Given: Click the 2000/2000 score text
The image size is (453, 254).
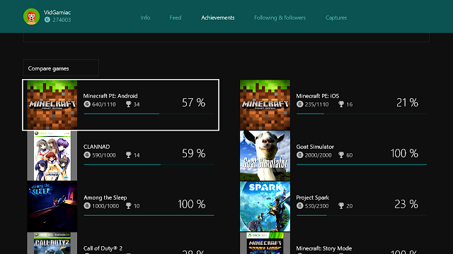Looking at the screenshot, I should click(318, 155).
